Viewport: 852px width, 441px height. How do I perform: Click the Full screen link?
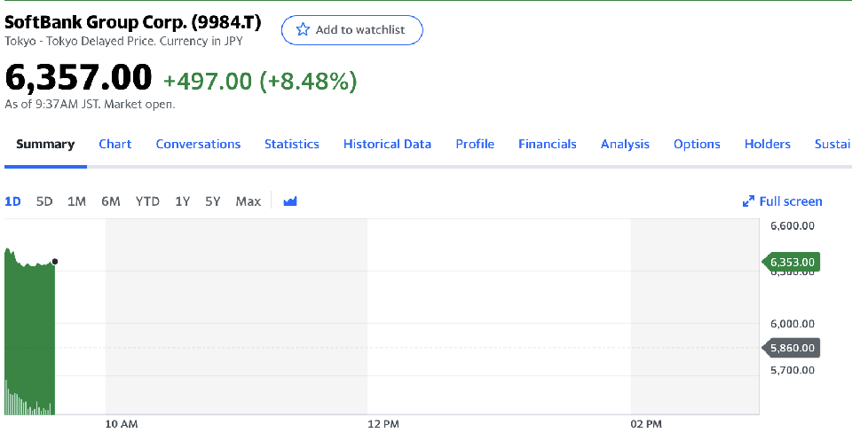point(790,201)
